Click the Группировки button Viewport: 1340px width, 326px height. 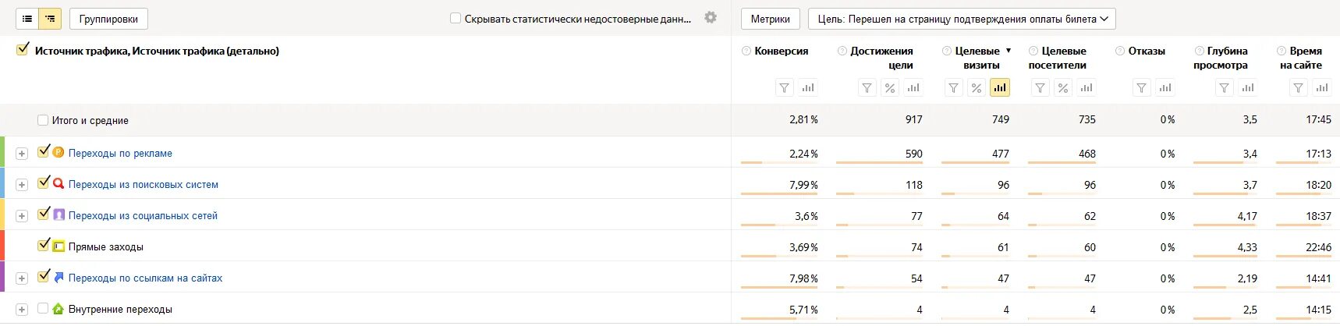click(x=108, y=19)
